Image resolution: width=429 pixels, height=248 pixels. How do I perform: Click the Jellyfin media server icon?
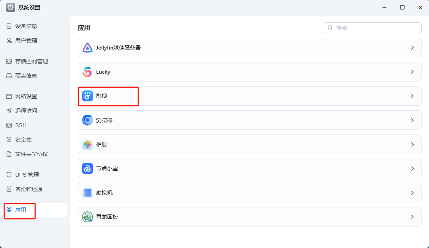88,48
